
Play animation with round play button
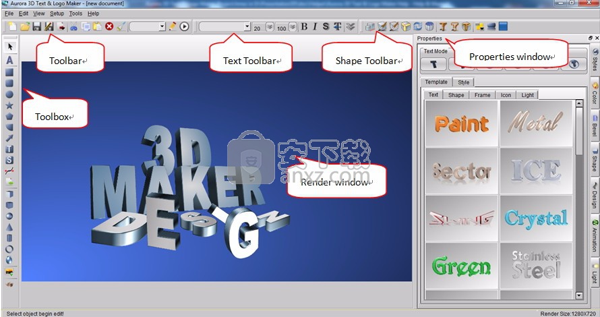185,26
